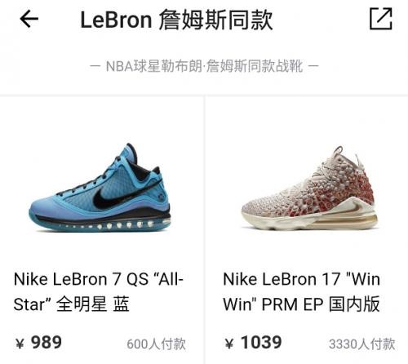This screenshot has height=364, width=408.
Task: Click the 600人付款 label
Action: click(x=156, y=344)
